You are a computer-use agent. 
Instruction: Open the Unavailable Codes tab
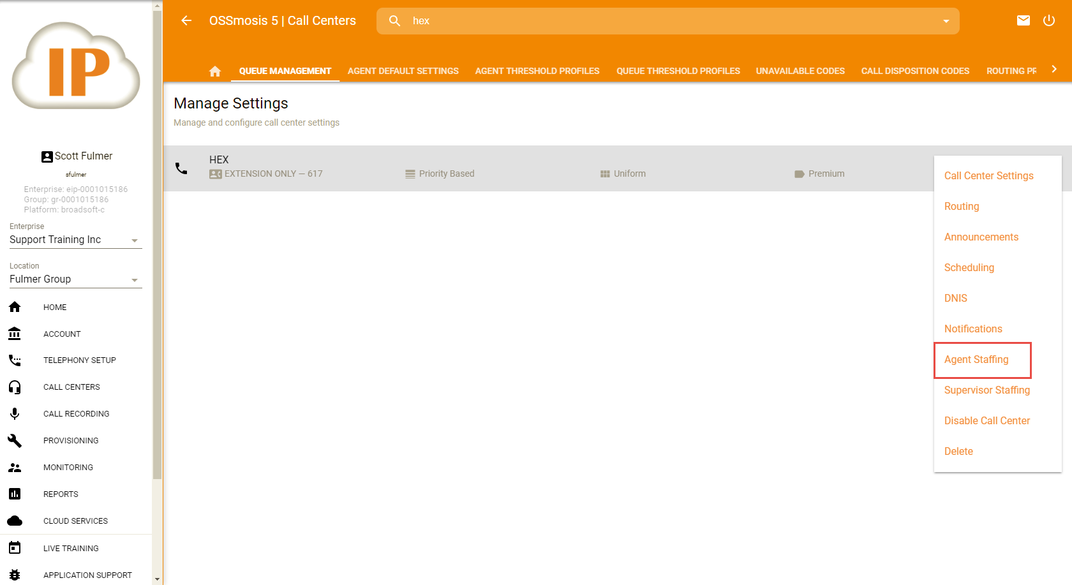tap(800, 71)
